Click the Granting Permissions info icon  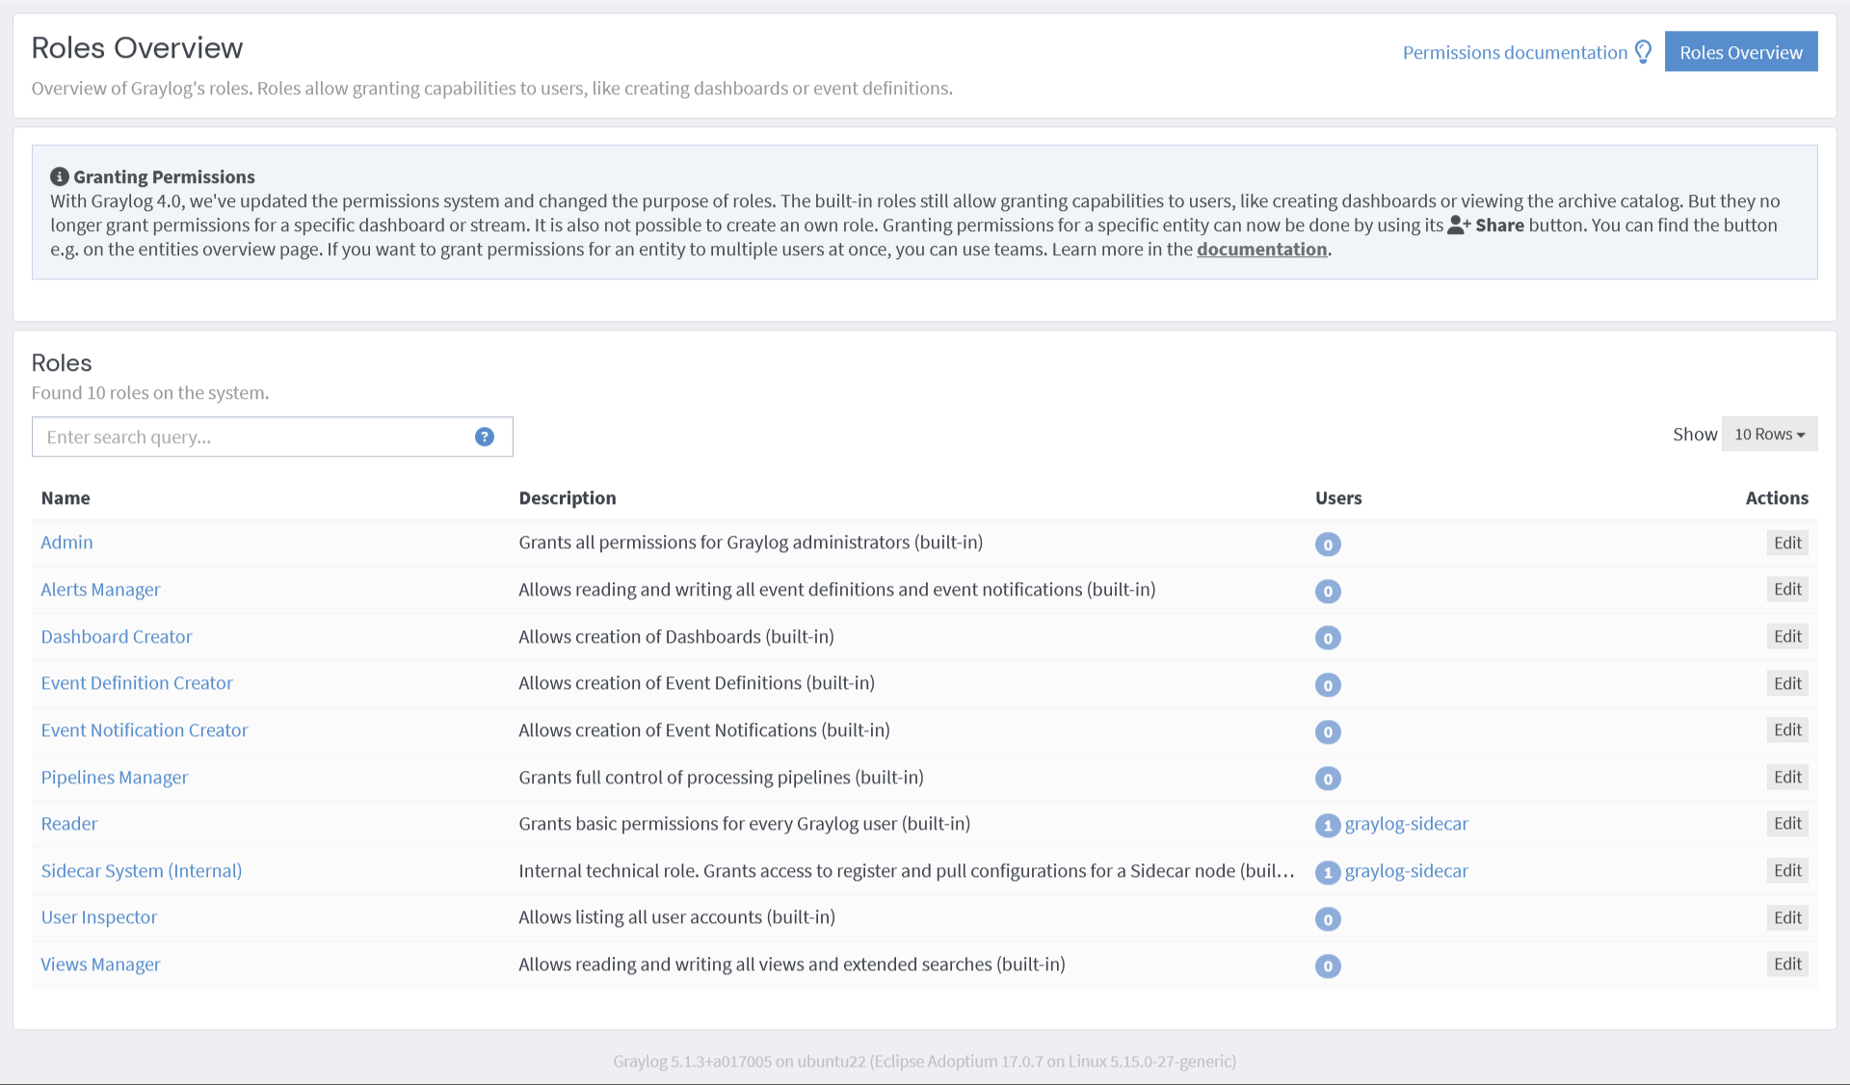pyautogui.click(x=60, y=176)
